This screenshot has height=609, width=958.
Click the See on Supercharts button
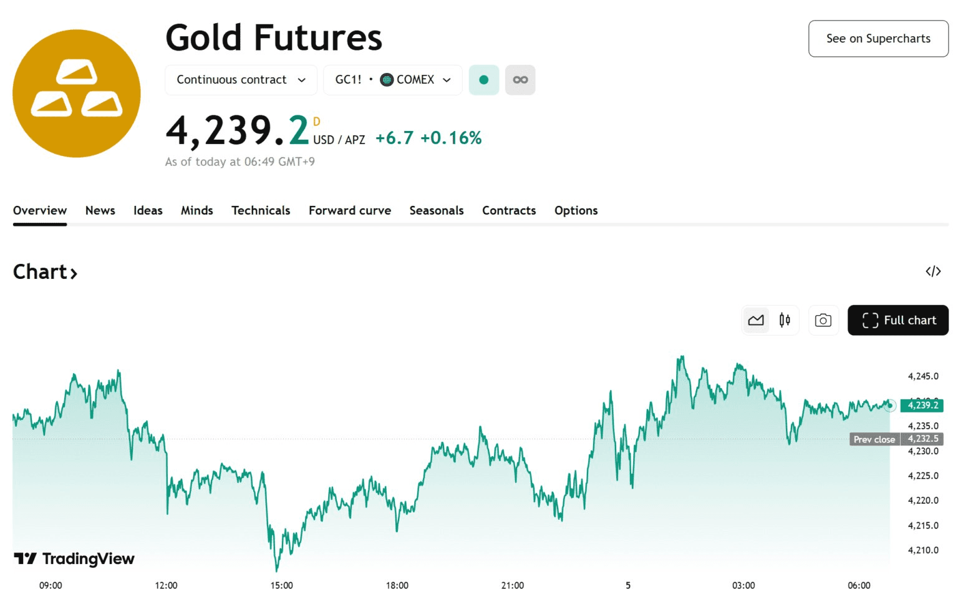click(878, 39)
